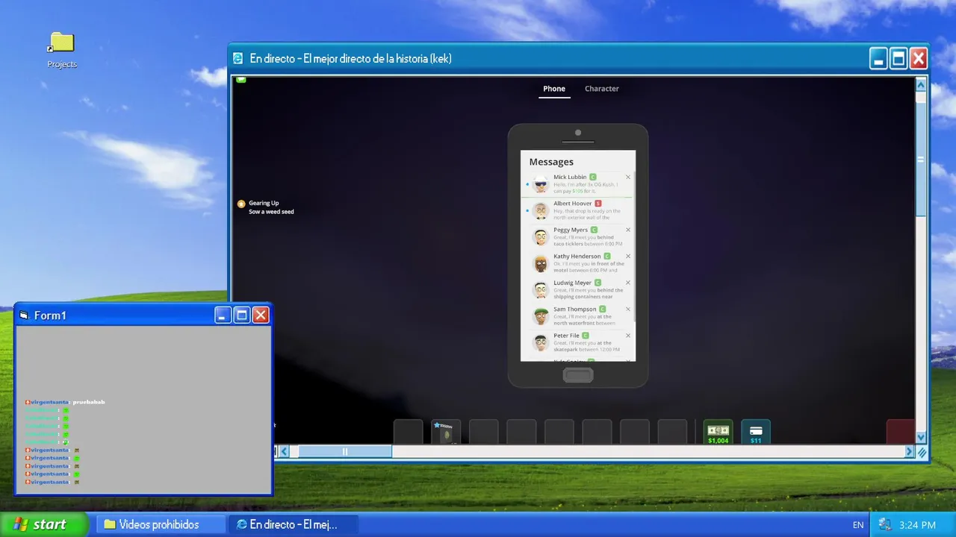Image resolution: width=956 pixels, height=537 pixels.
Task: Click the browser vertical scrollbar down arrow
Action: click(x=921, y=438)
